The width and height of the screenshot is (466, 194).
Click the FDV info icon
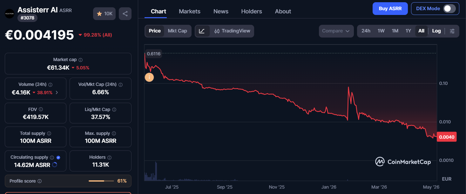pyautogui.click(x=41, y=109)
